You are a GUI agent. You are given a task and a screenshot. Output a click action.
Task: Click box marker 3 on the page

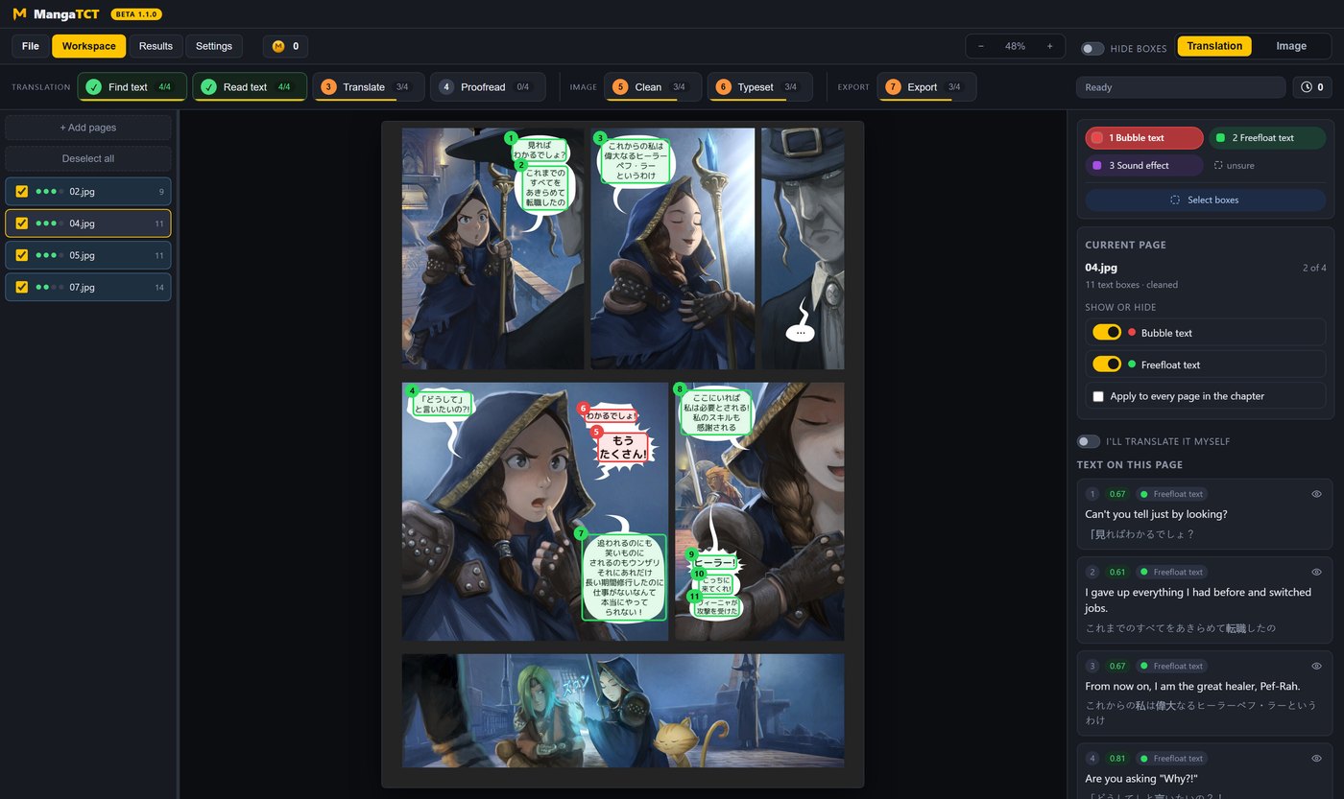click(x=600, y=138)
